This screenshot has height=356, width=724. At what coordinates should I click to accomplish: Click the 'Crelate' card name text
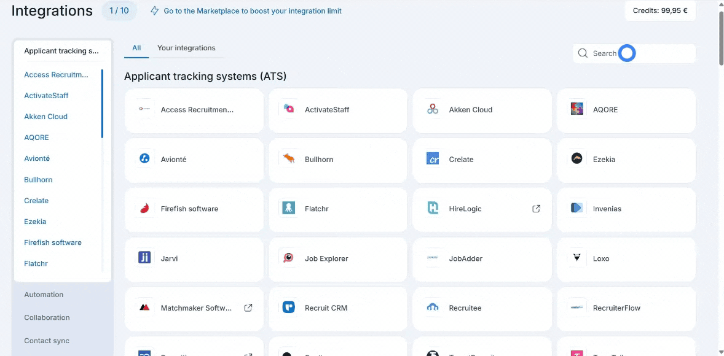(462, 160)
